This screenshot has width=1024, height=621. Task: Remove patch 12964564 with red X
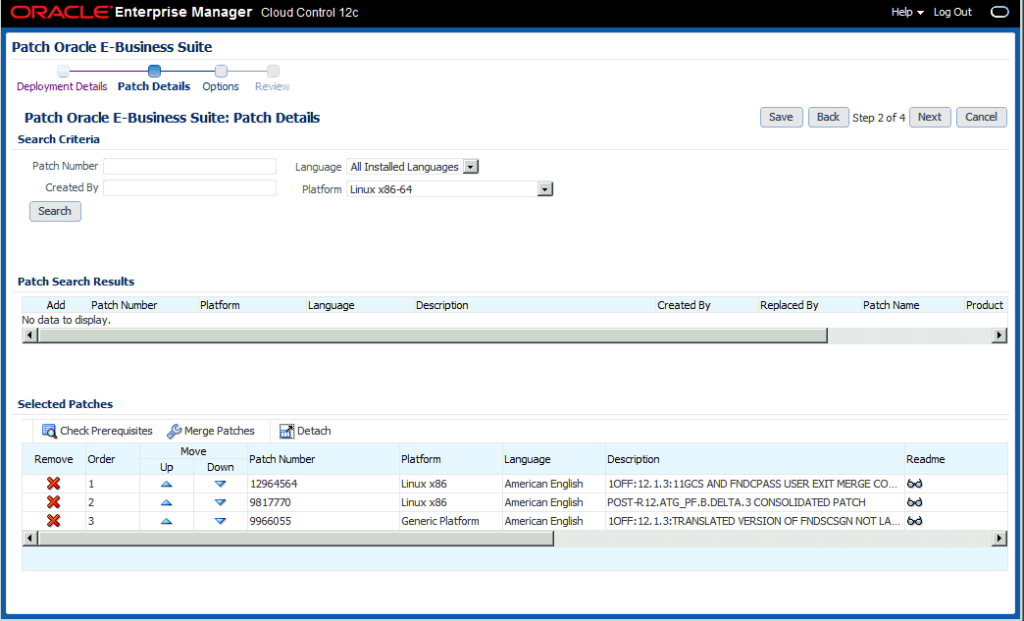pyautogui.click(x=54, y=484)
